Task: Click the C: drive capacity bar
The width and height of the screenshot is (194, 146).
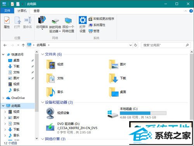Action: [143, 113]
